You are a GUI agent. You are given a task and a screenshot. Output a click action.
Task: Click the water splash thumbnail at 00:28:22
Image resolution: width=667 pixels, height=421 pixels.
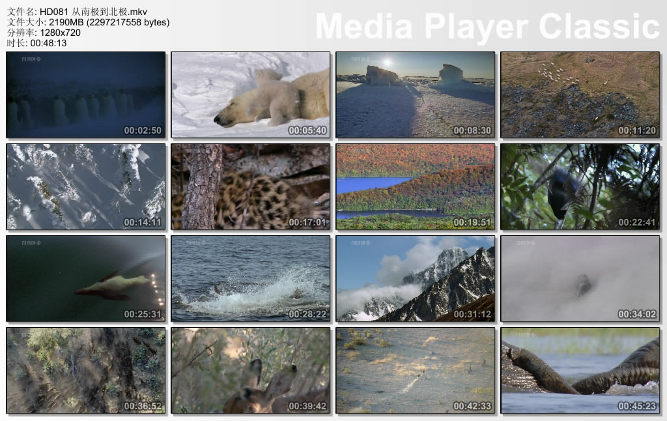250,278
